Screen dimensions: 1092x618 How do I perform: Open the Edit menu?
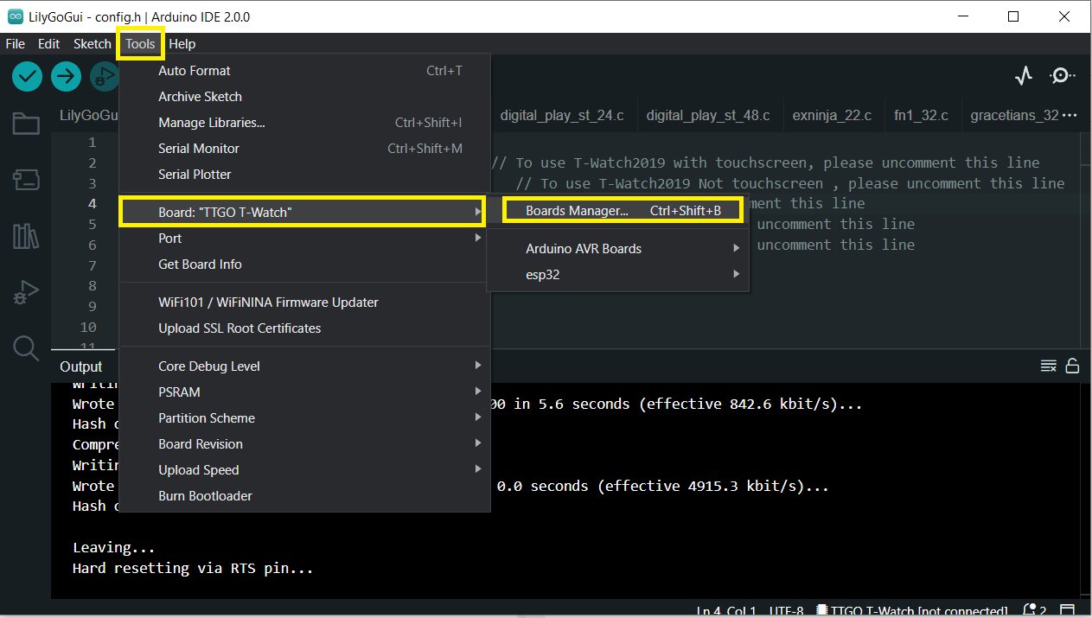click(49, 44)
